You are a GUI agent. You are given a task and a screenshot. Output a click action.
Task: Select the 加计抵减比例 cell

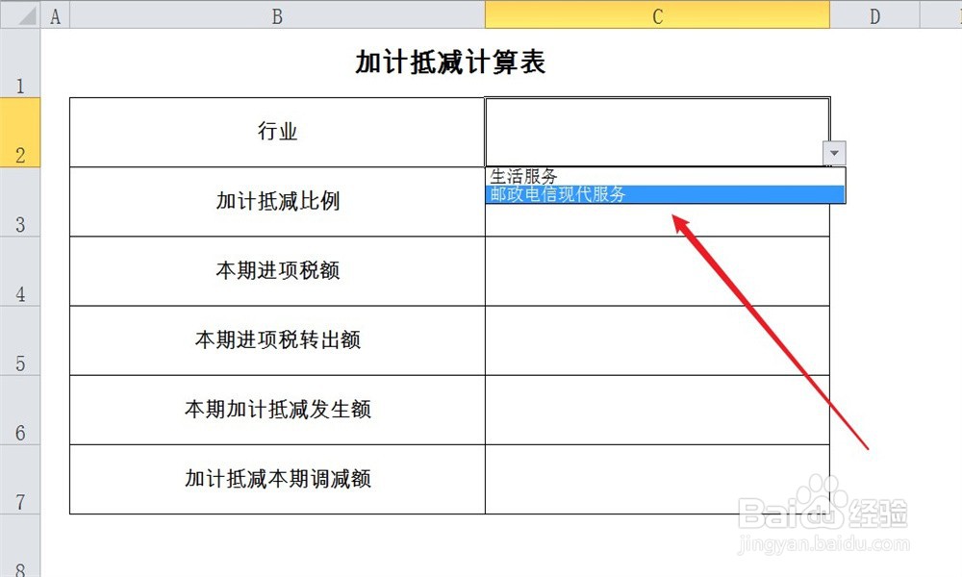tap(276, 201)
